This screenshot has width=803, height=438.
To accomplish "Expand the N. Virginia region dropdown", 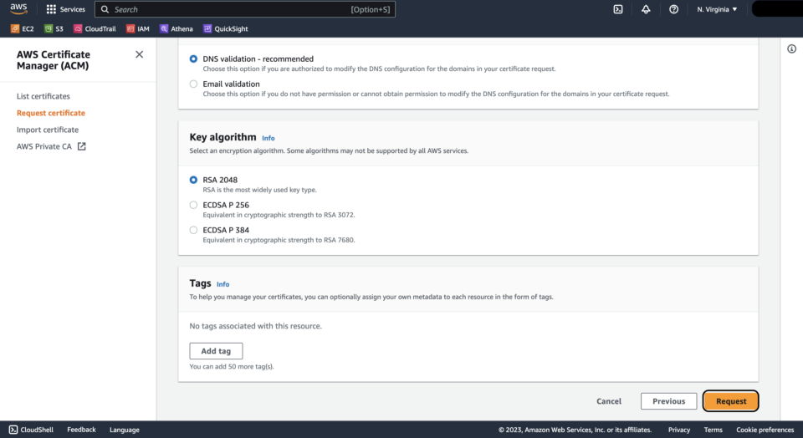I will (717, 9).
